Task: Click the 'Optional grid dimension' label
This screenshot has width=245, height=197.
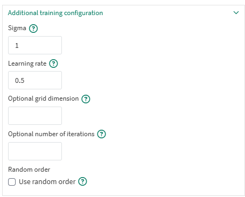Action: tap(44, 99)
